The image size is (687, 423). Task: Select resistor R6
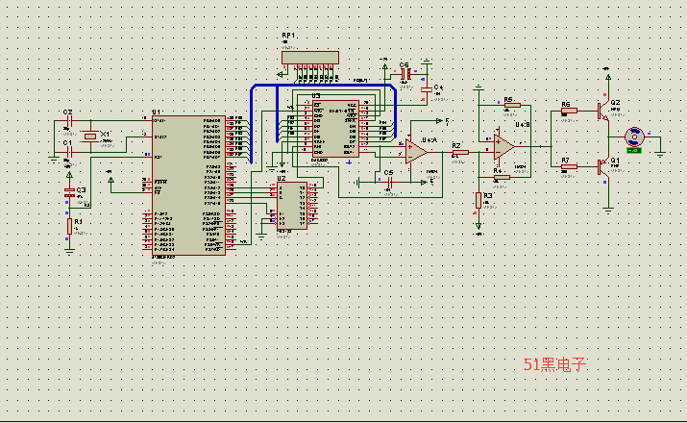click(569, 111)
